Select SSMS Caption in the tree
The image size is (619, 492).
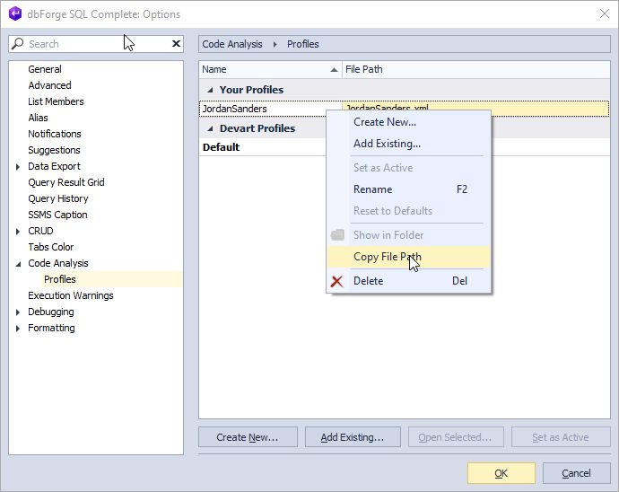[x=57, y=215]
